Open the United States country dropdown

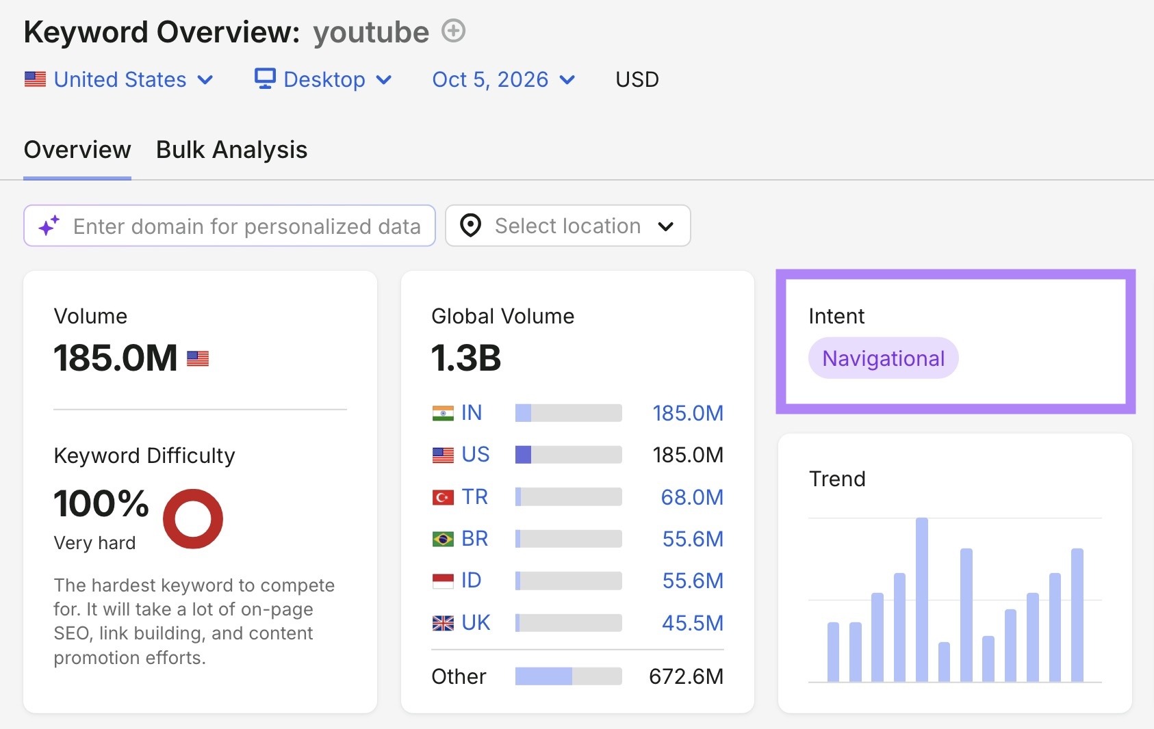coord(119,79)
